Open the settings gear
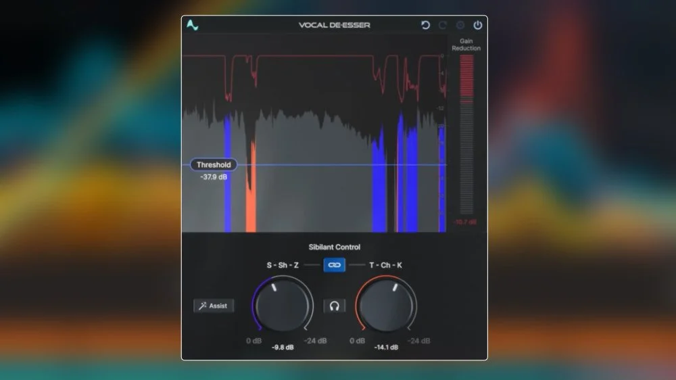This screenshot has height=380, width=676. point(460,25)
